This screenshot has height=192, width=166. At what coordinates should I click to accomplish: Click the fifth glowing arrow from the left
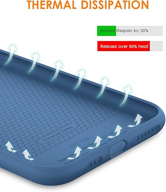tap(103, 88)
